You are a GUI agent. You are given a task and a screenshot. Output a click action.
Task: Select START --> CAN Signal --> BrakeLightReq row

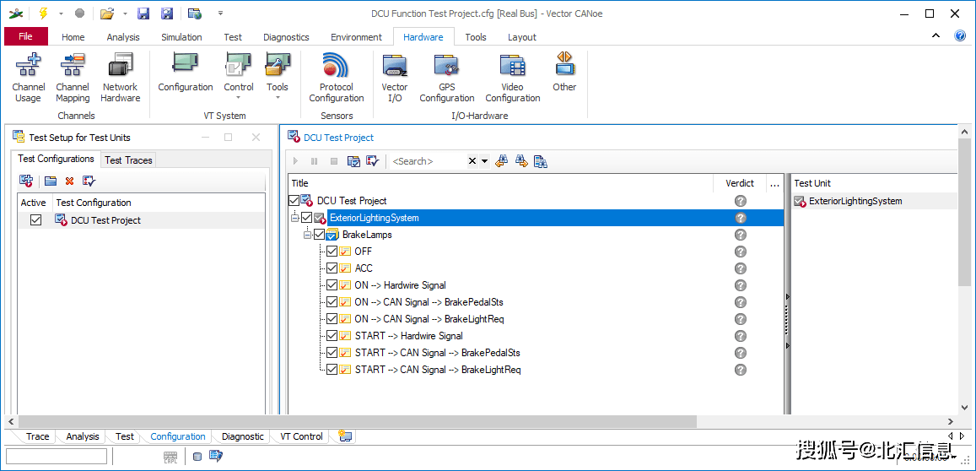[437, 370]
